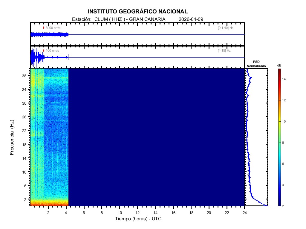Click the Tiempo (horas) - UTC axis title
The image size is (306, 229).
(x=138, y=219)
